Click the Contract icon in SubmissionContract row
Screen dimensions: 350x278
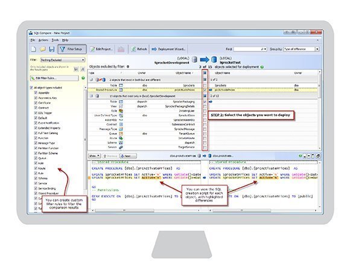point(121,124)
